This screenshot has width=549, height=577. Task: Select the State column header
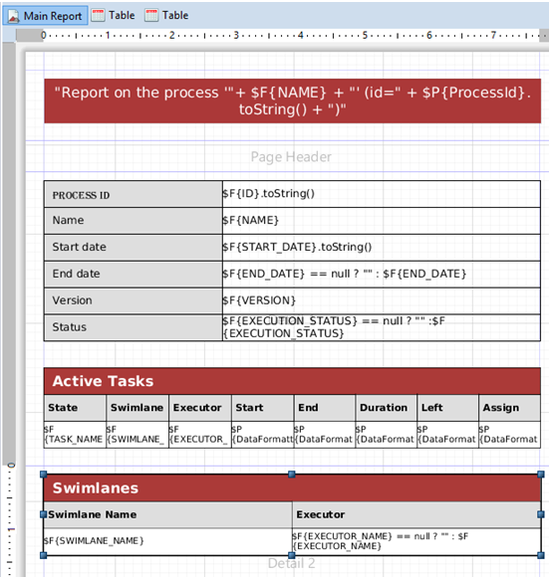tap(75, 408)
